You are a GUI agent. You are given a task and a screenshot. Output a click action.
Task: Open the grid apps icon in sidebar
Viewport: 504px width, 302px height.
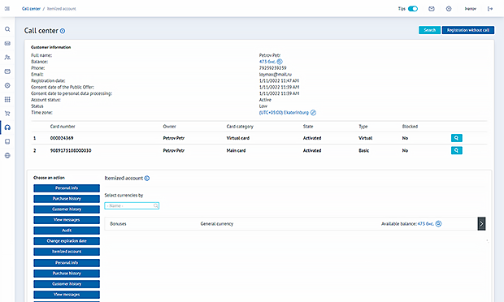pyautogui.click(x=7, y=100)
